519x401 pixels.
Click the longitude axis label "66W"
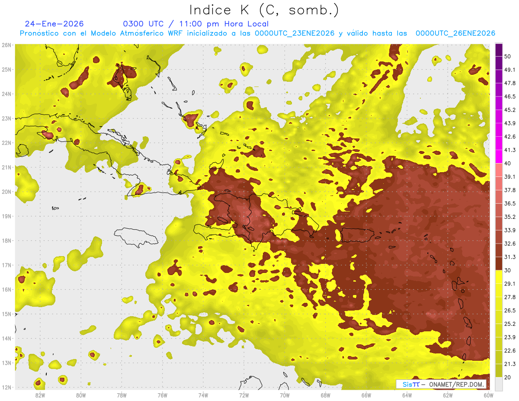366,395
